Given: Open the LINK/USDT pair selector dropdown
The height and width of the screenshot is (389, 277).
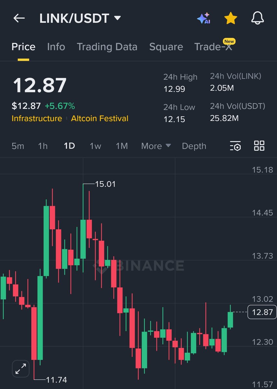Looking at the screenshot, I should click(80, 18).
